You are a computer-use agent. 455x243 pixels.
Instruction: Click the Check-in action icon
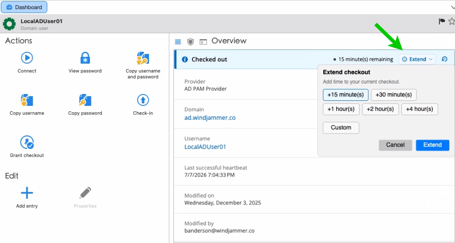[143, 100]
